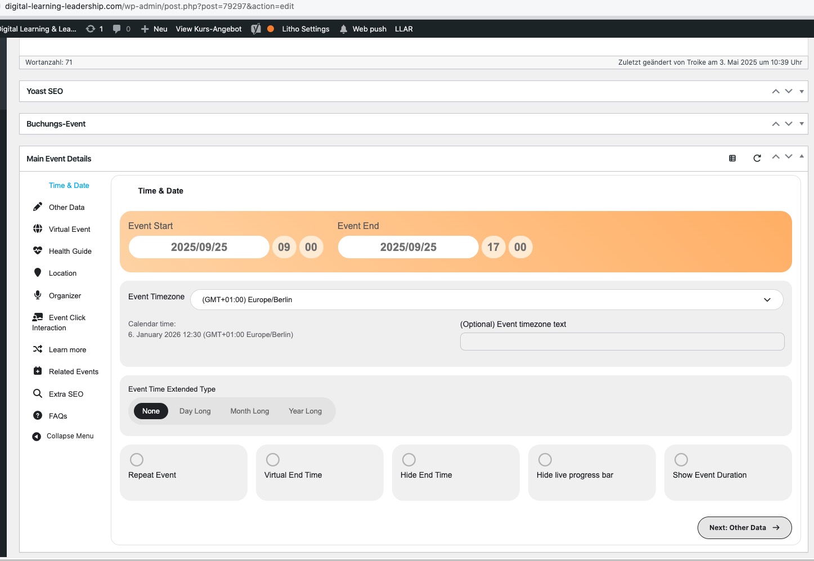
Task: Click the magnifier icon for Extra SEO
Action: (x=38, y=394)
